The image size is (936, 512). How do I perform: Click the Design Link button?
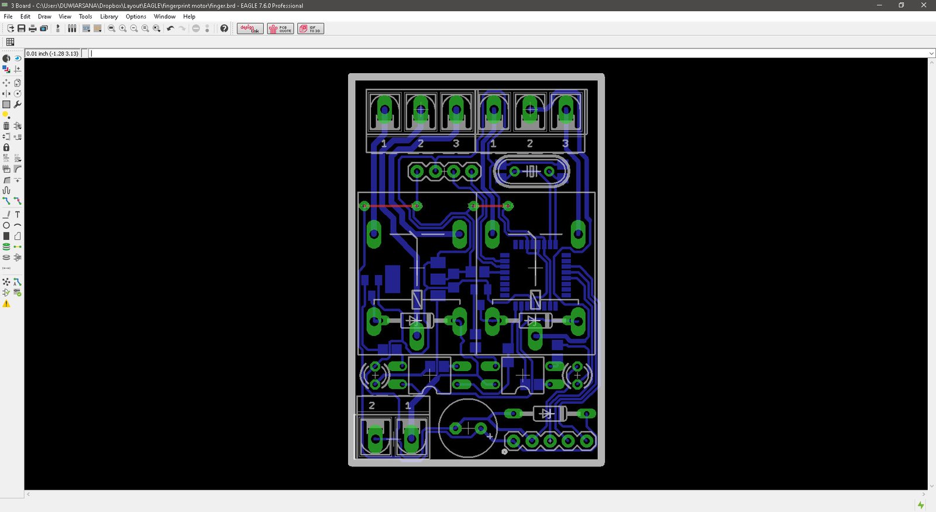coord(250,29)
